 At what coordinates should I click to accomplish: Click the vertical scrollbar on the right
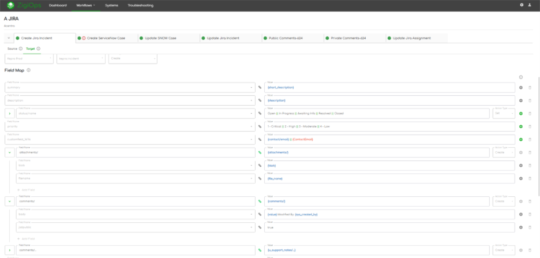coord(538,138)
